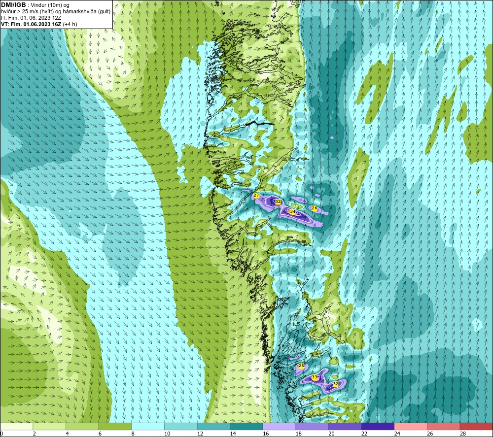Click the 6–8 m/s olive green legend swatch
Viewport: 493px width, 437px height.
[x=115, y=426]
